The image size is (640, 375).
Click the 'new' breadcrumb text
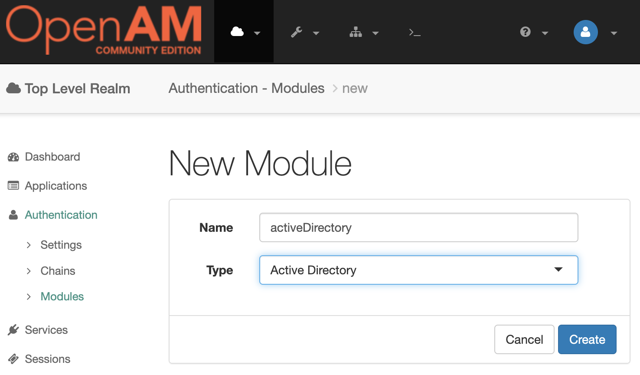355,89
